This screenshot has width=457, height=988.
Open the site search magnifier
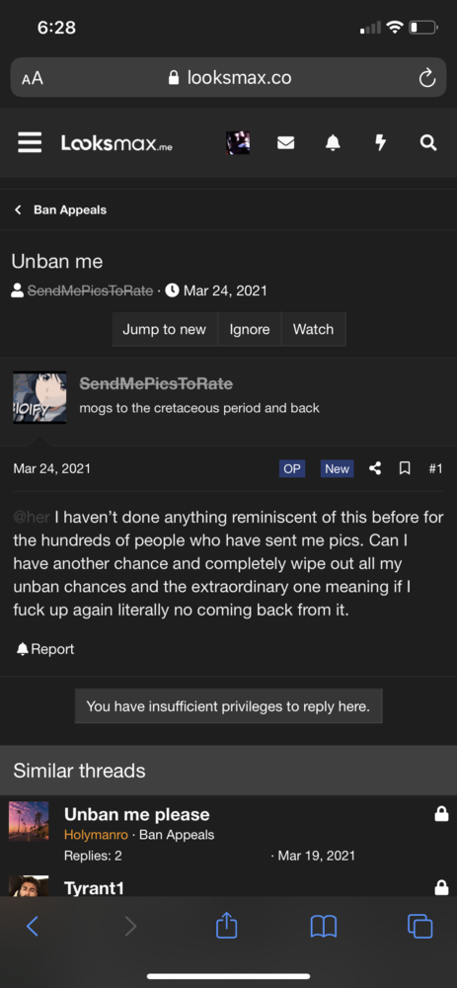[x=428, y=143]
